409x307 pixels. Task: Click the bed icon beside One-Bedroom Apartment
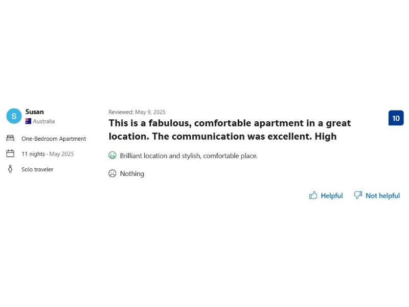[x=10, y=138]
